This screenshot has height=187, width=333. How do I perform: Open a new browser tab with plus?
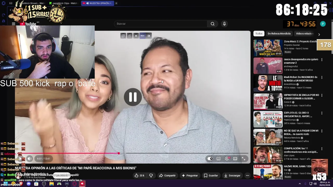click(x=116, y=3)
